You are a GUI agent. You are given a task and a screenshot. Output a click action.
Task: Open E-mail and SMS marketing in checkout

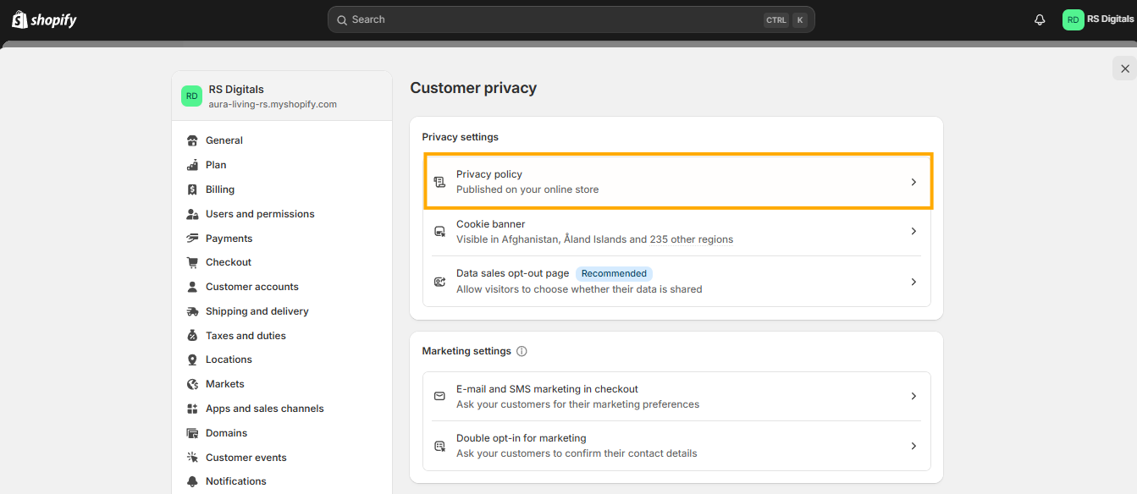[x=676, y=397]
